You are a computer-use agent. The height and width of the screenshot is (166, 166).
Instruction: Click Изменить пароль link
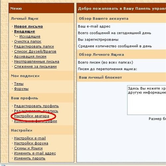point(30,158)
